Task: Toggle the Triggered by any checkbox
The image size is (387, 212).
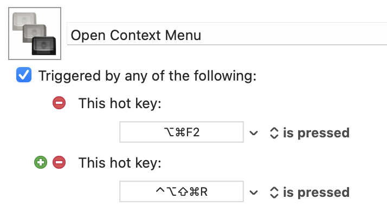Action: (24, 75)
